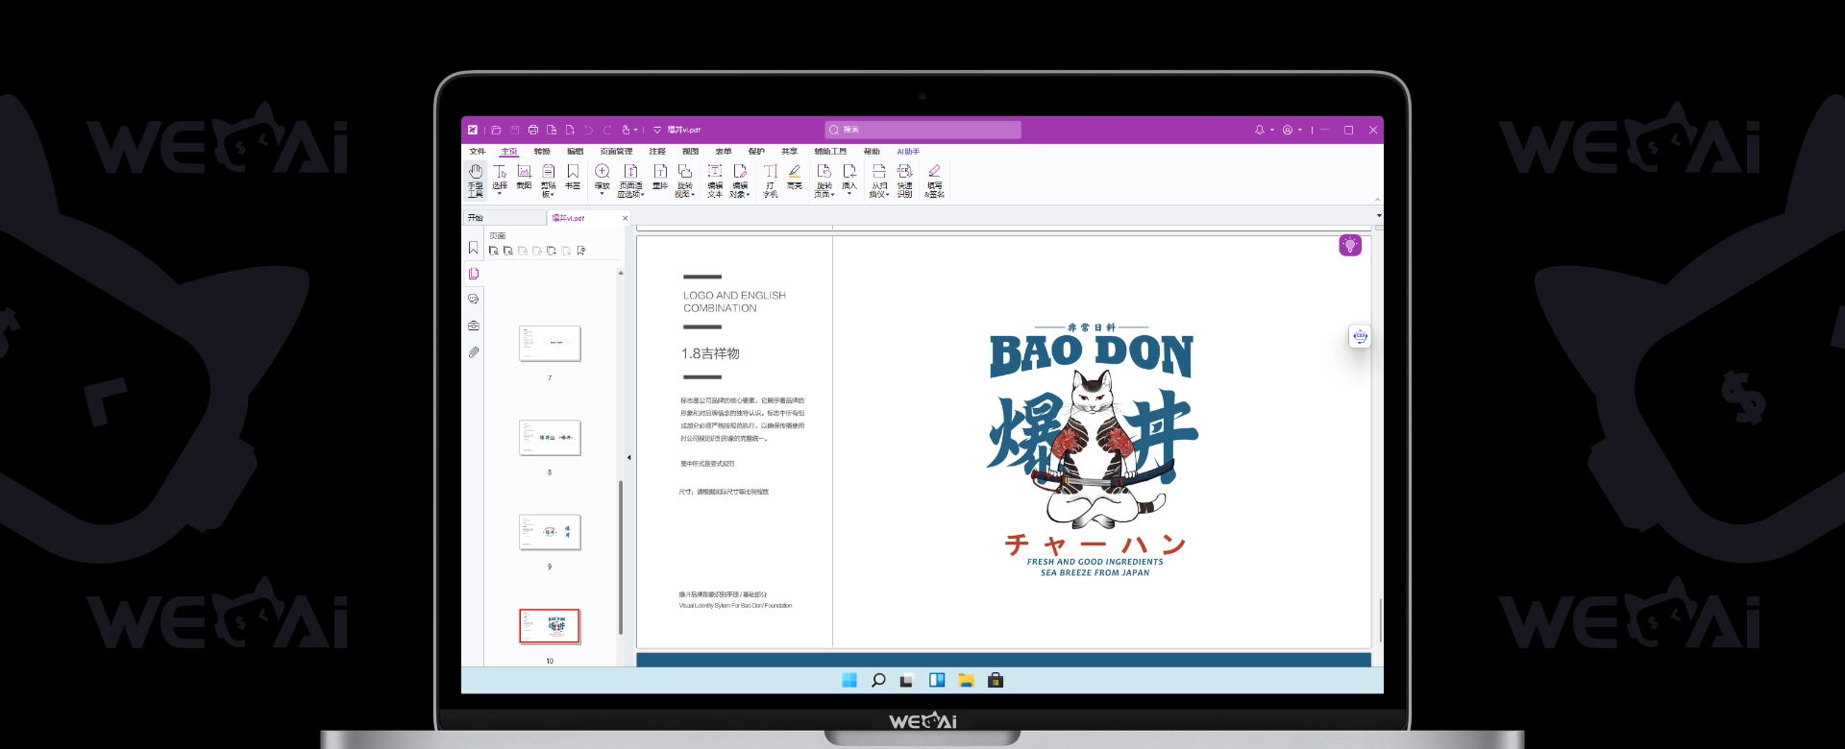Select the page 9 thumbnail
This screenshot has width=1845, height=749.
pos(550,532)
